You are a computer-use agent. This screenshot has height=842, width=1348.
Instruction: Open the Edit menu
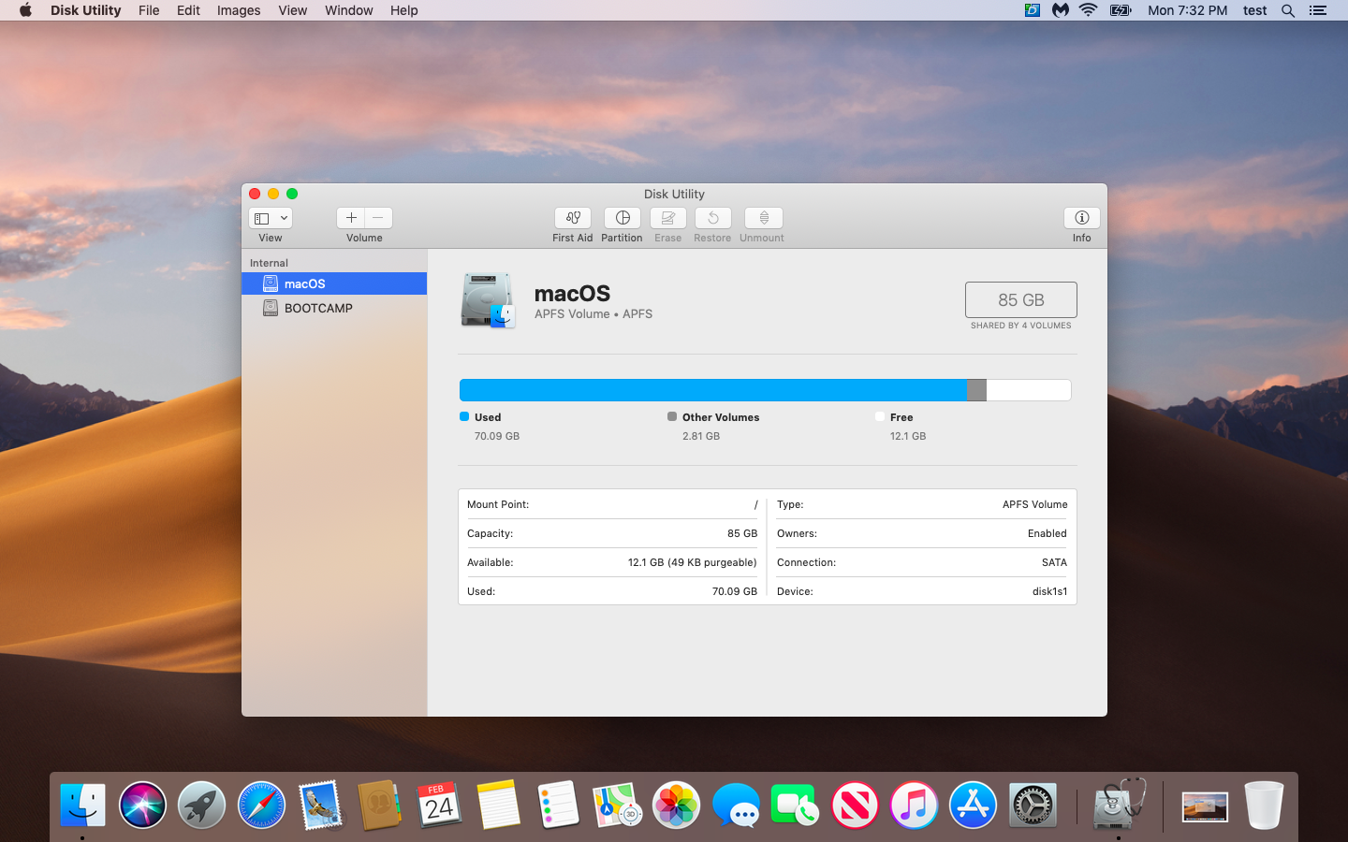pos(188,10)
